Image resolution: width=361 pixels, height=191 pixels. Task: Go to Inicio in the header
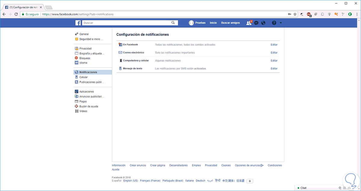click(x=213, y=23)
